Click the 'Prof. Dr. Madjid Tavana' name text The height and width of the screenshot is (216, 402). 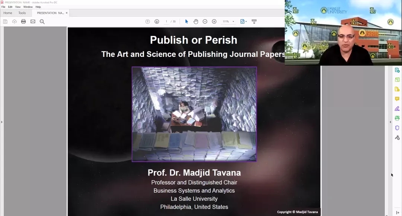[x=194, y=173]
